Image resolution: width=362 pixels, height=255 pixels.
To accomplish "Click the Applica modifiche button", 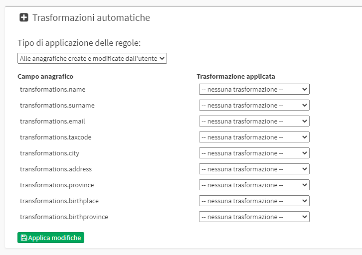I will (51, 238).
